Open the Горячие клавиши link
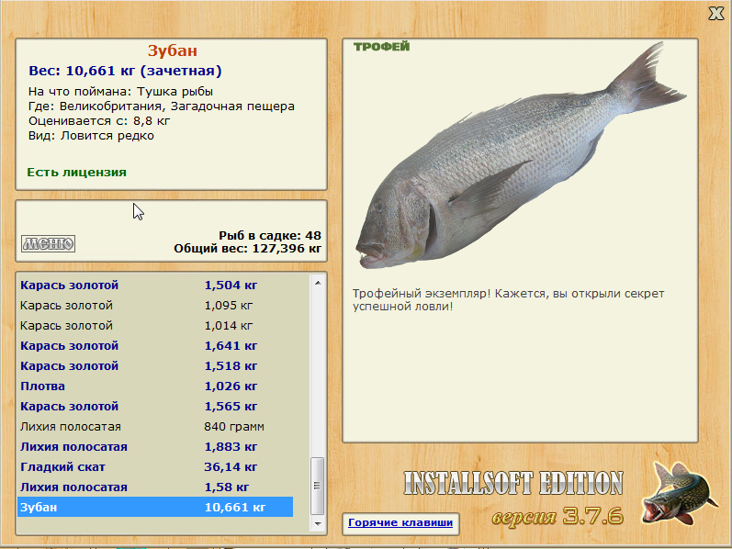The width and height of the screenshot is (732, 549). [400, 522]
